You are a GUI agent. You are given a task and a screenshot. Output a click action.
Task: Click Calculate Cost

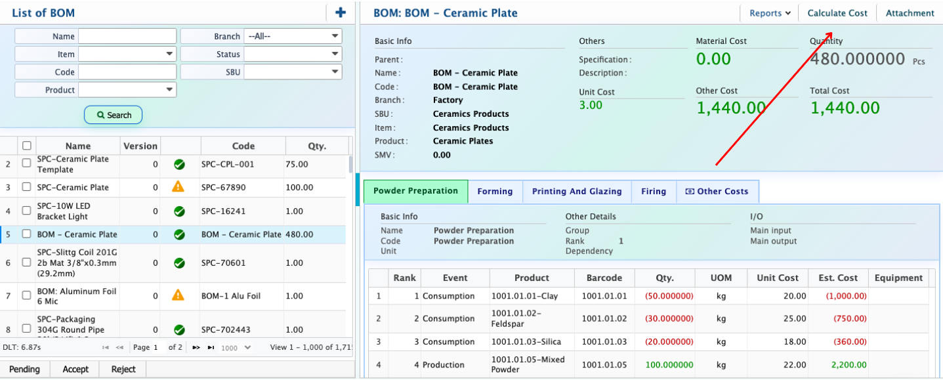(x=837, y=13)
